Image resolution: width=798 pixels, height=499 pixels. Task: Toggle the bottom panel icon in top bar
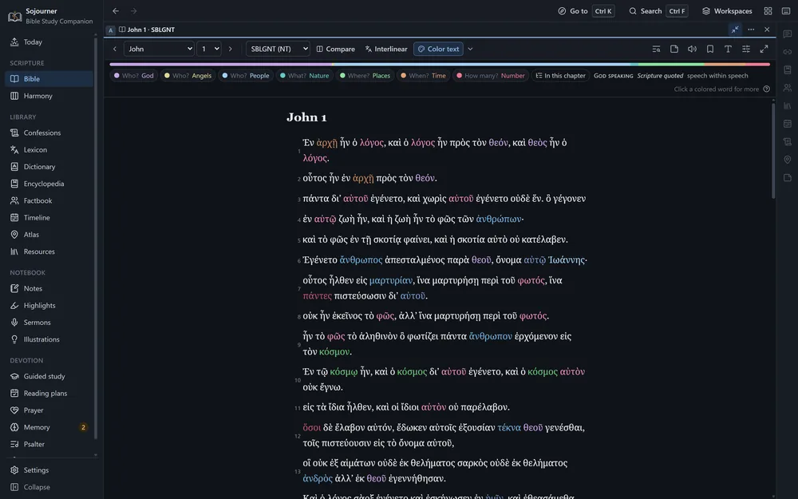(786, 11)
